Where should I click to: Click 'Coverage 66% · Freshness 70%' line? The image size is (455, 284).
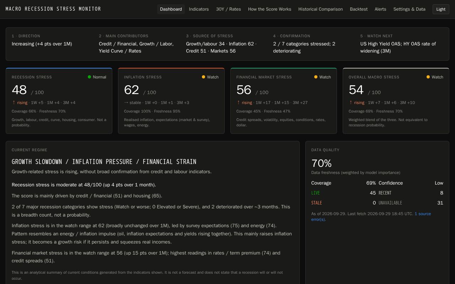click(x=39, y=111)
